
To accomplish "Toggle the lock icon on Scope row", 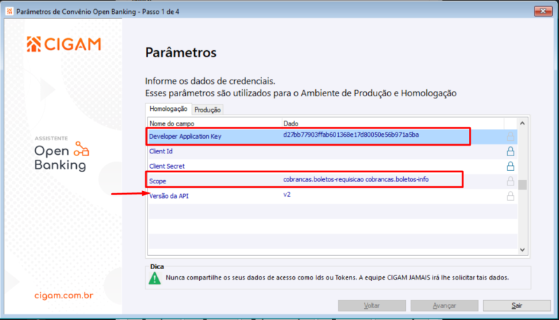I will (511, 181).
